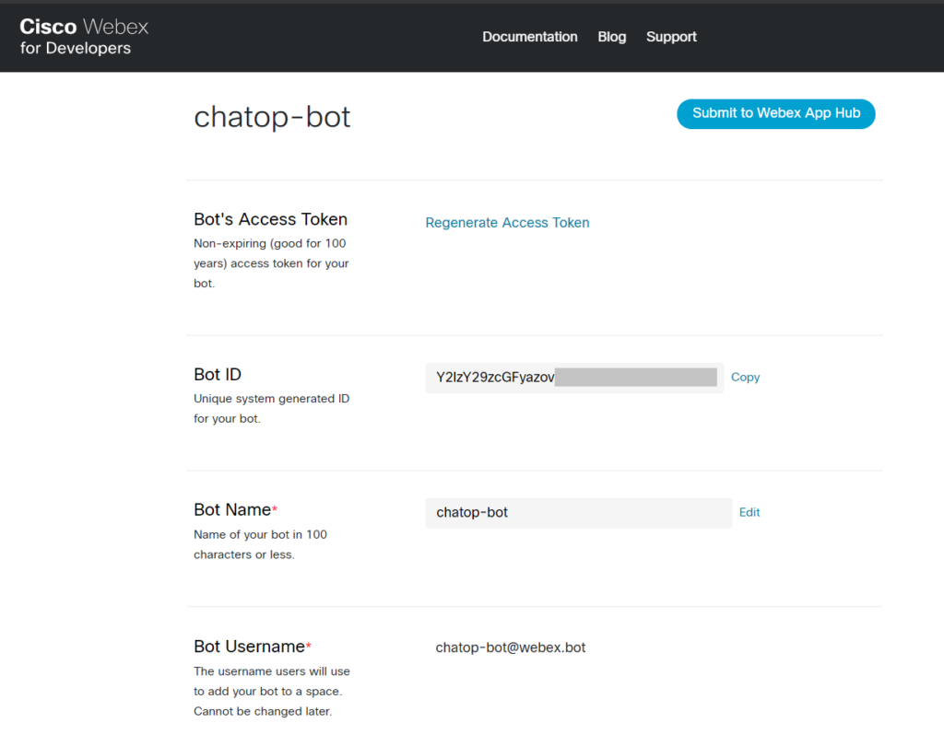This screenshot has height=746, width=944.
Task: Click 'The username users will use' description
Action: click(x=272, y=692)
